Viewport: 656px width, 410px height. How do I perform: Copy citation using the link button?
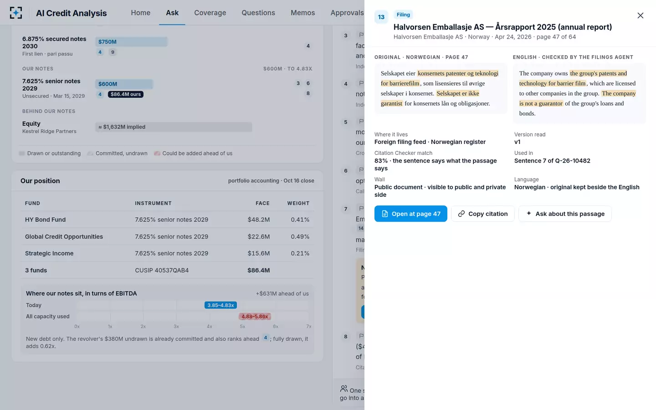click(x=483, y=214)
